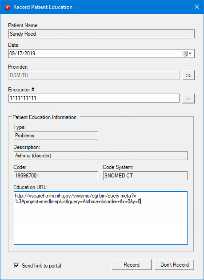Click the Code field with 195967001

click(x=56, y=176)
